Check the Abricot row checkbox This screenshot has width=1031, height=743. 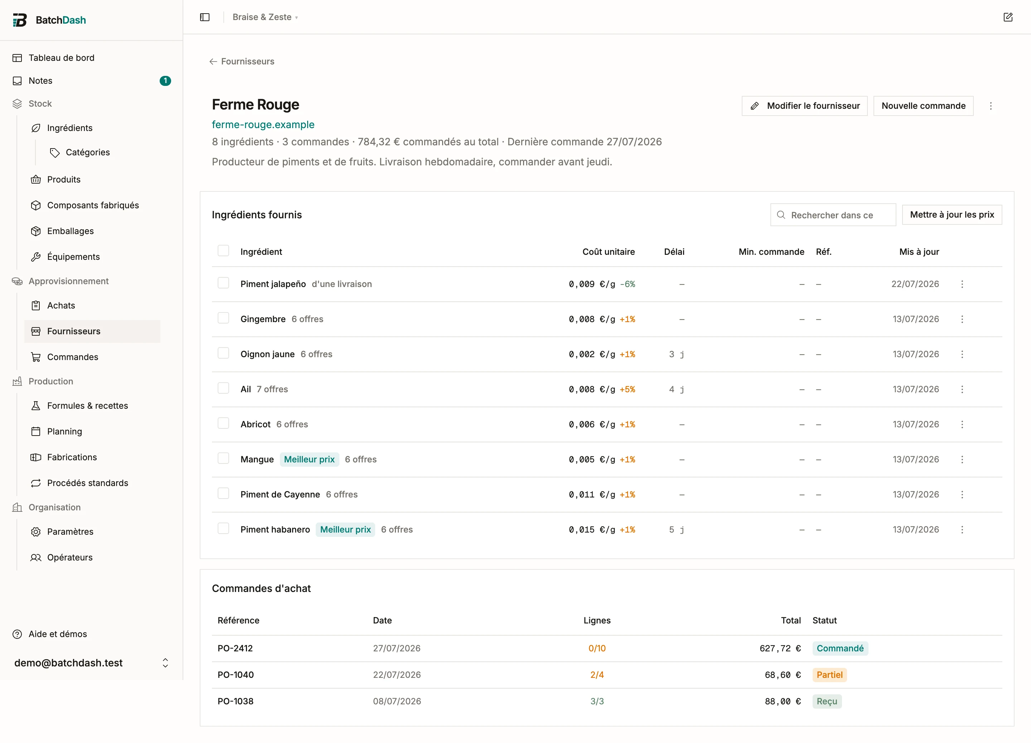223,423
